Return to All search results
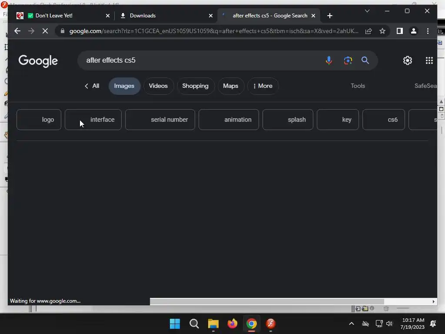Viewport: 445px width, 334px height. [x=92, y=86]
